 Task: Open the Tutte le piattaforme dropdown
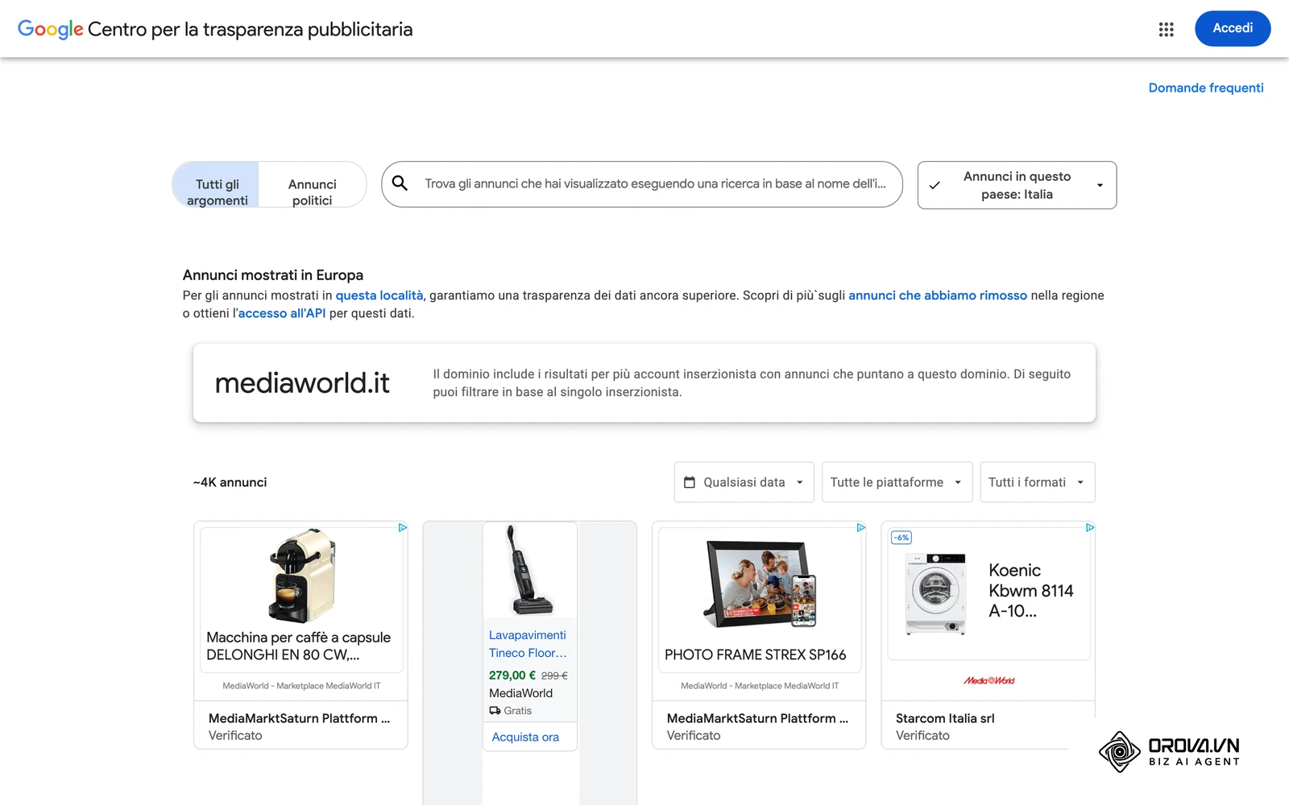[897, 482]
